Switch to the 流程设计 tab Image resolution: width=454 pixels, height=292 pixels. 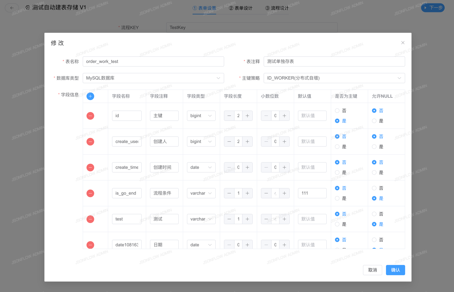[277, 8]
